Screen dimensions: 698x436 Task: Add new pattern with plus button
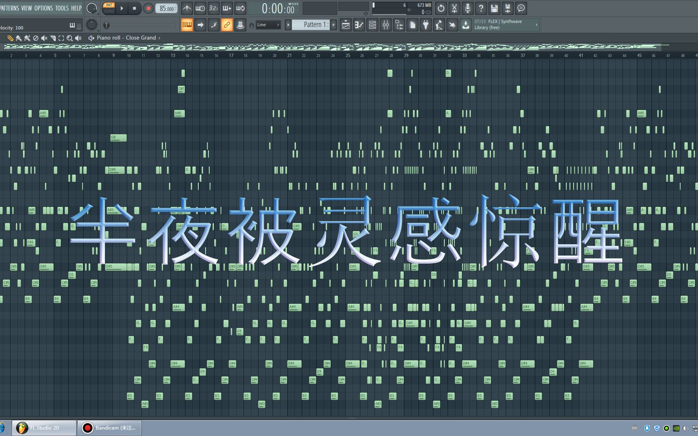(333, 25)
